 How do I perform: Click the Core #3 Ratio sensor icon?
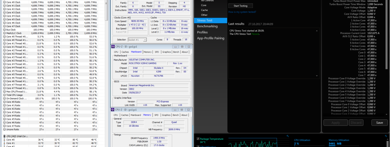(4, 112)
